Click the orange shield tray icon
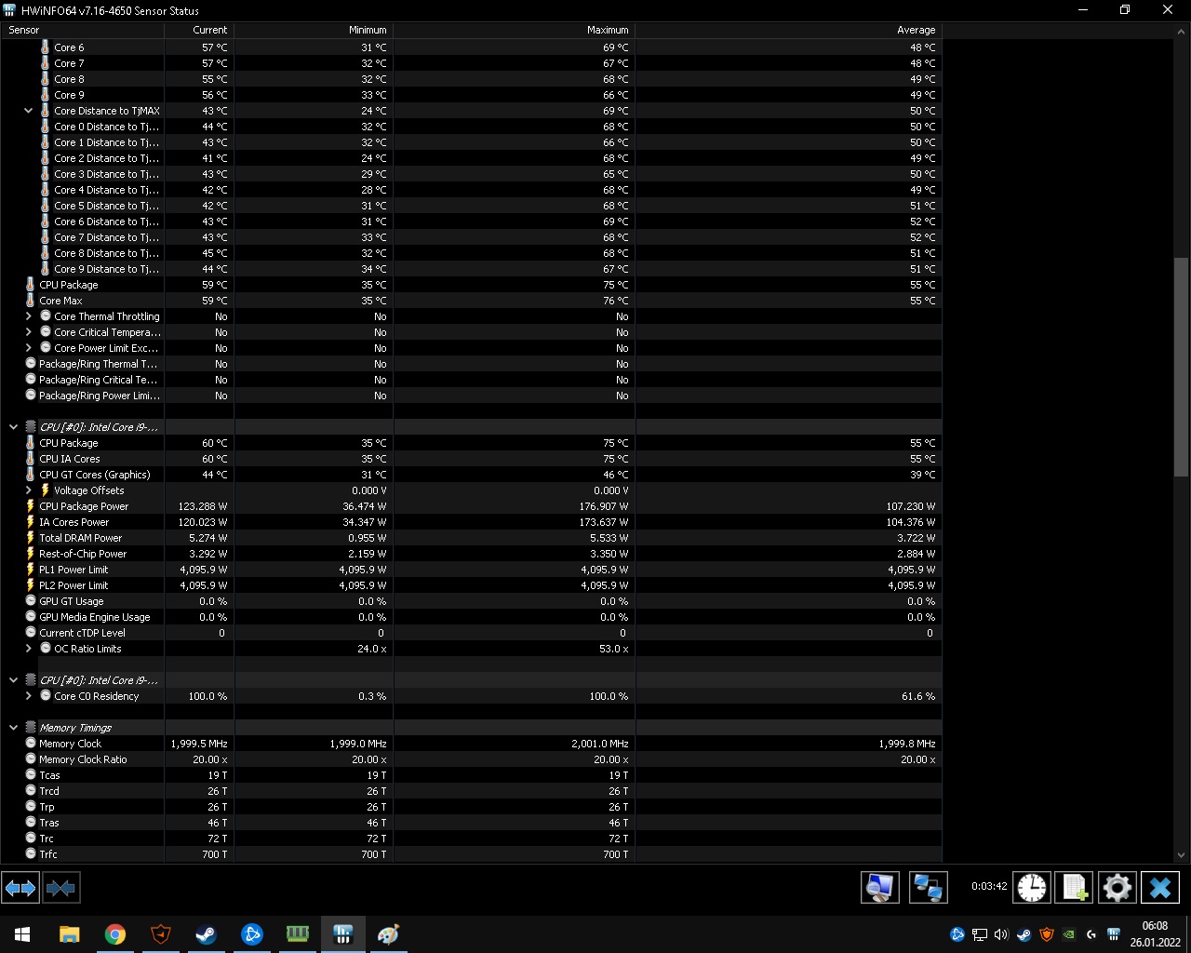Screen dimensions: 1191x953 [1047, 934]
